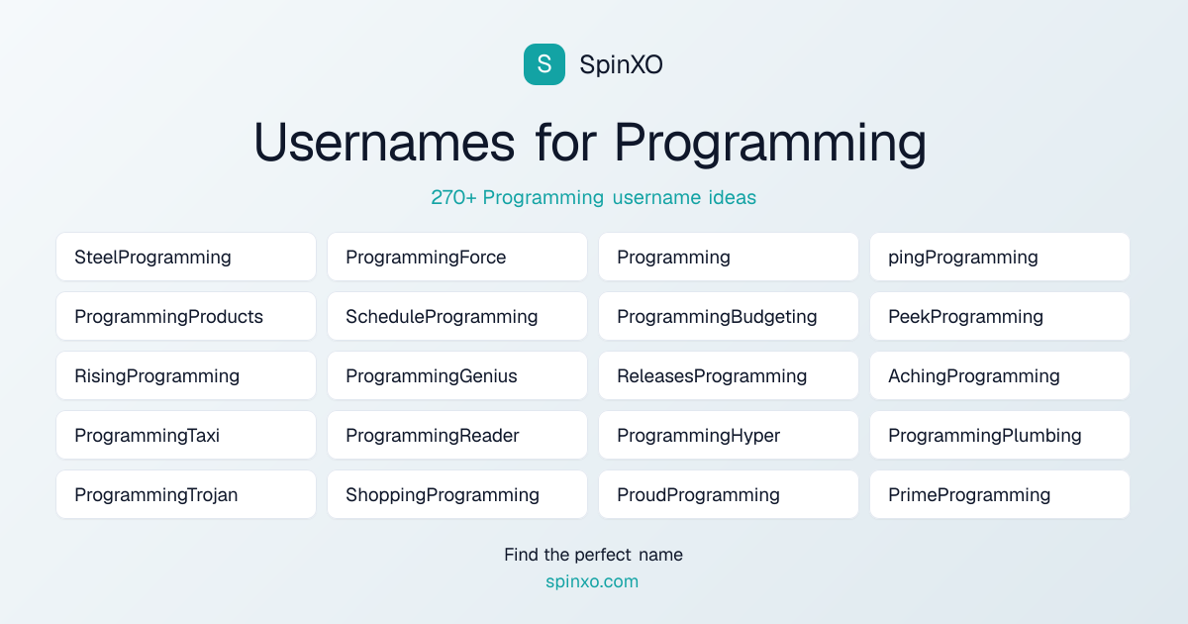Choose the ProgrammingReader username card
1188x624 pixels.
tap(457, 435)
